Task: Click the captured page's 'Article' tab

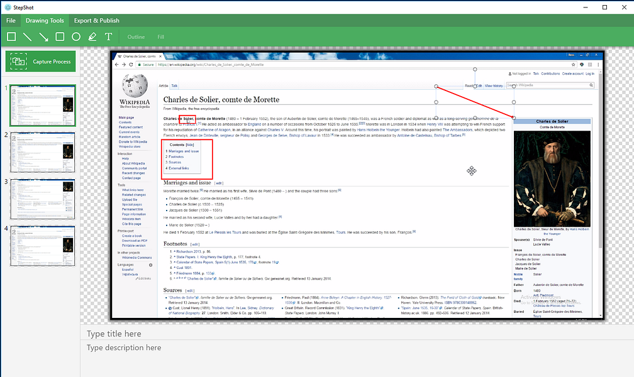Action: point(164,85)
